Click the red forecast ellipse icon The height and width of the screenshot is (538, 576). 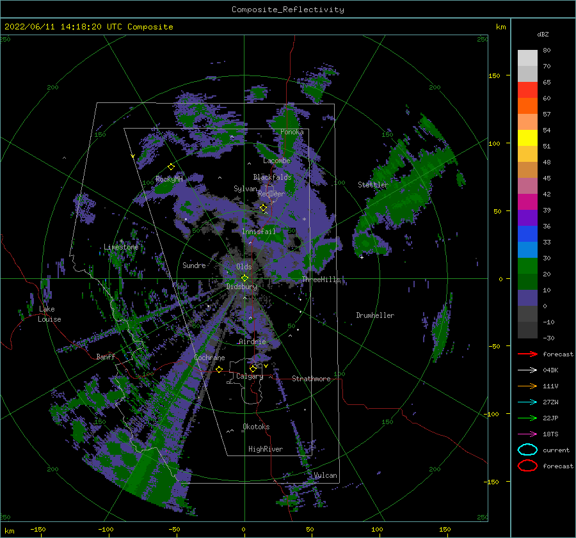pos(527,466)
